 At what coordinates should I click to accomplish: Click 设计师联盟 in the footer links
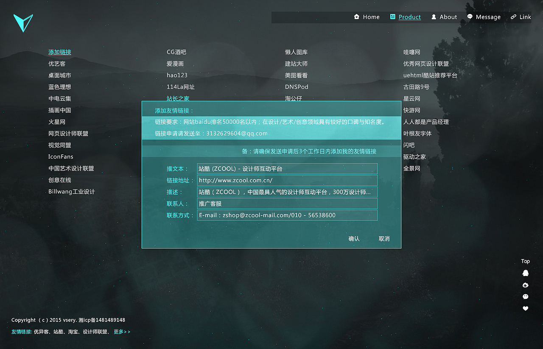click(95, 332)
